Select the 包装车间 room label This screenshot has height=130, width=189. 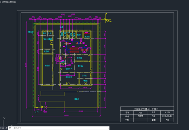[x=69, y=69]
